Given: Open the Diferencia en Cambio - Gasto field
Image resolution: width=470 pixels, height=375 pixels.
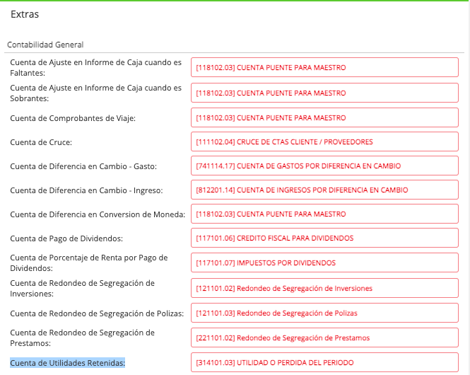Looking at the screenshot, I should coord(324,166).
